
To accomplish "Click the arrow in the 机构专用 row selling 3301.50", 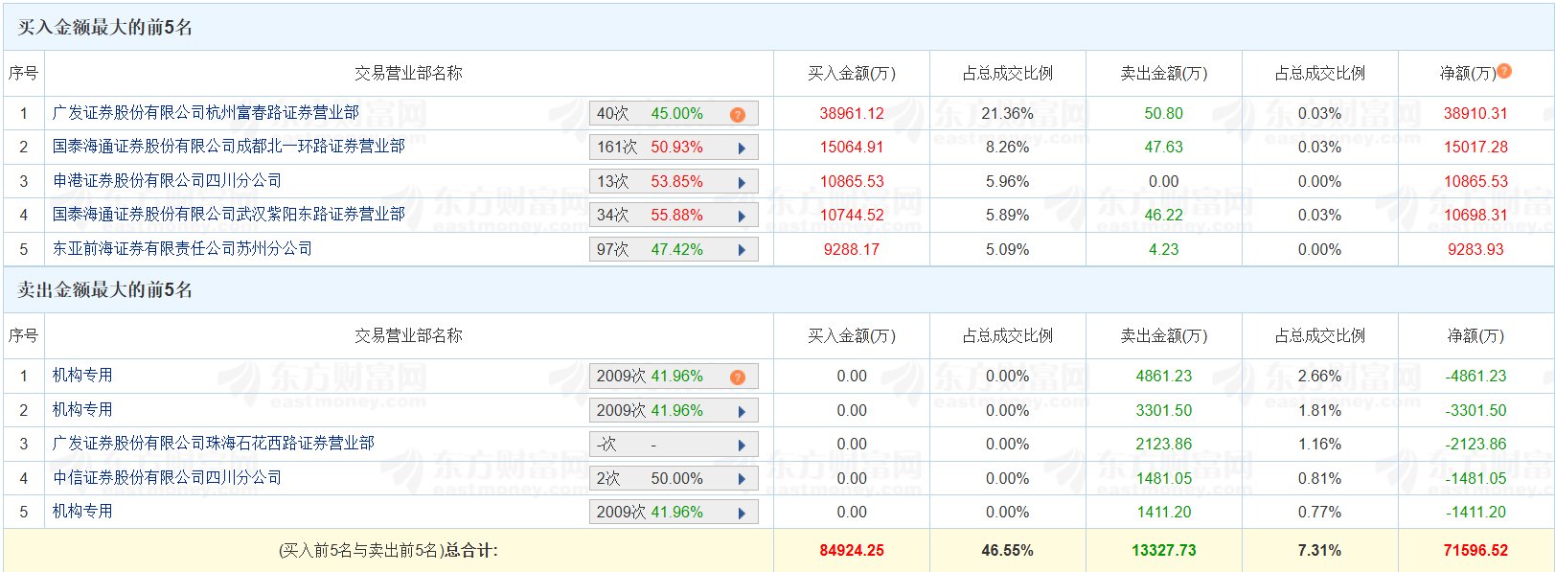I will (x=742, y=411).
